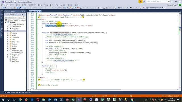Click the notifications filter flag icon

(x=140, y=1)
